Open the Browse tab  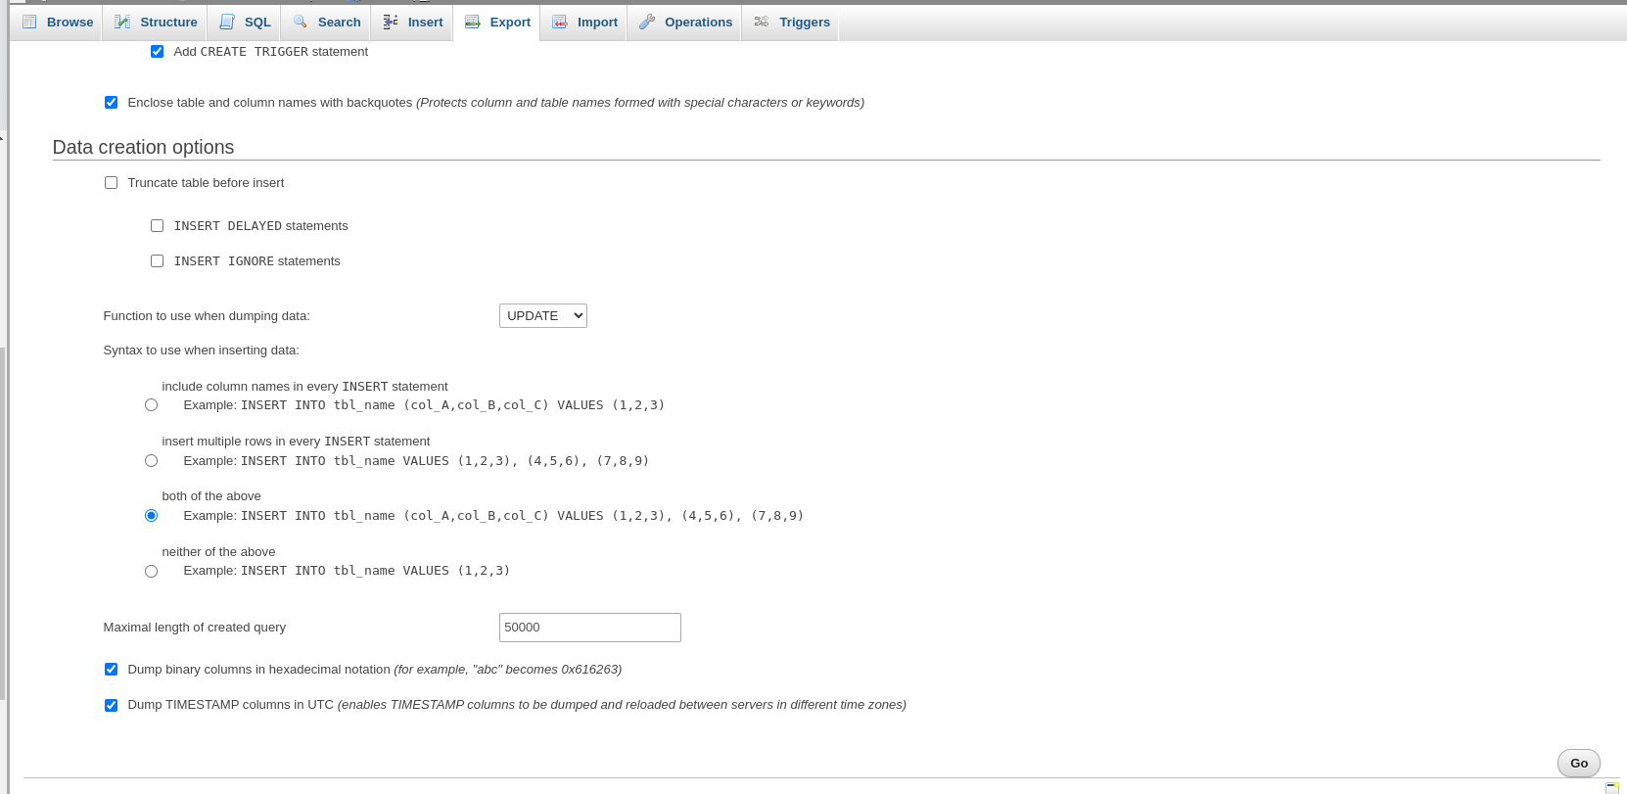(58, 22)
